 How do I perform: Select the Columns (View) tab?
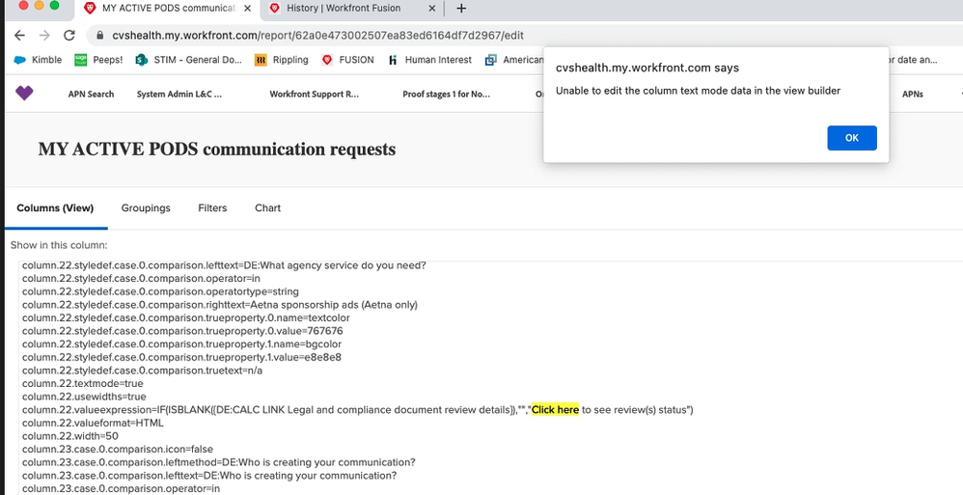pyautogui.click(x=55, y=207)
